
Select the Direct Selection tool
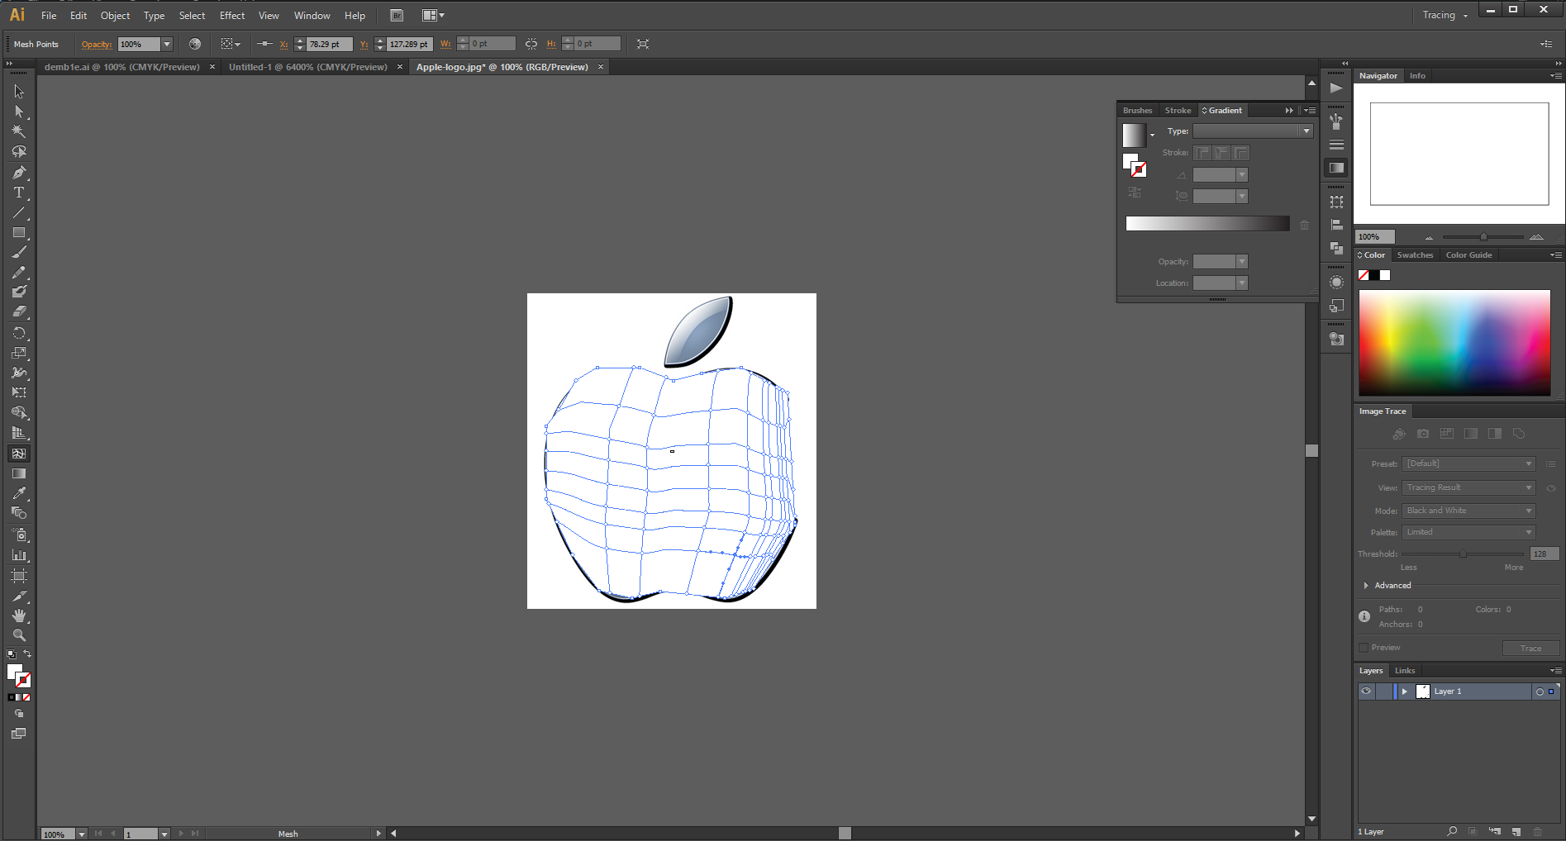(18, 112)
